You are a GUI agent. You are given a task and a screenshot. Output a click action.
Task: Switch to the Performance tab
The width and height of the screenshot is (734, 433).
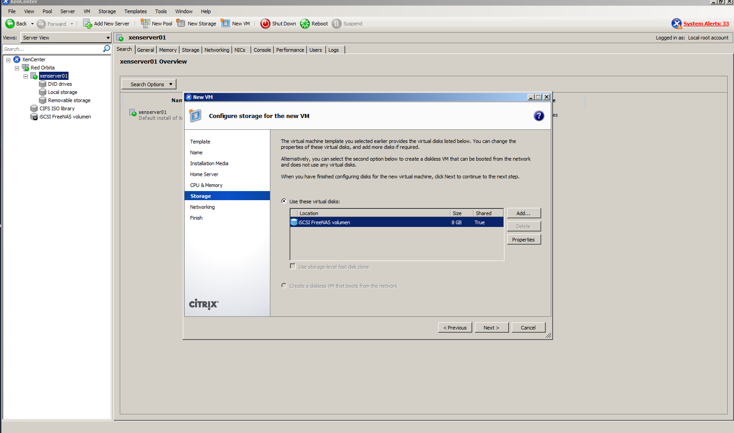[290, 50]
